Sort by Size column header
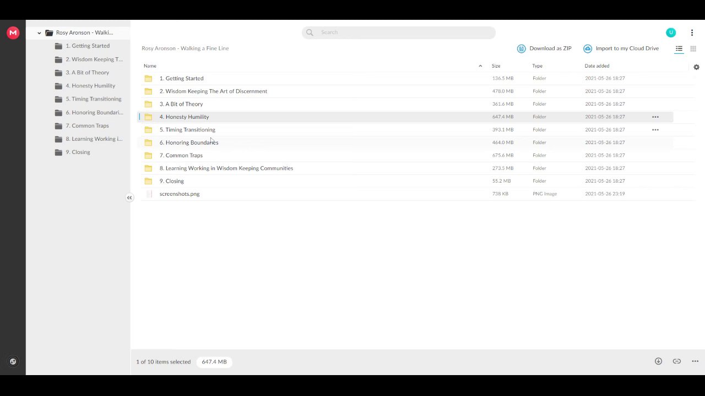705x396 pixels. click(x=496, y=66)
